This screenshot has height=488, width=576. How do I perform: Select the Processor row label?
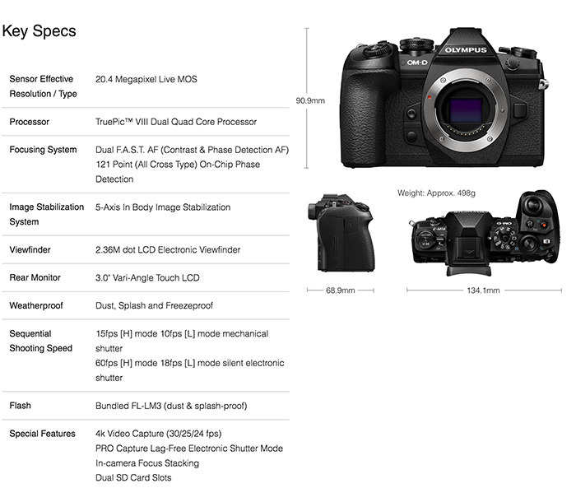click(x=29, y=122)
